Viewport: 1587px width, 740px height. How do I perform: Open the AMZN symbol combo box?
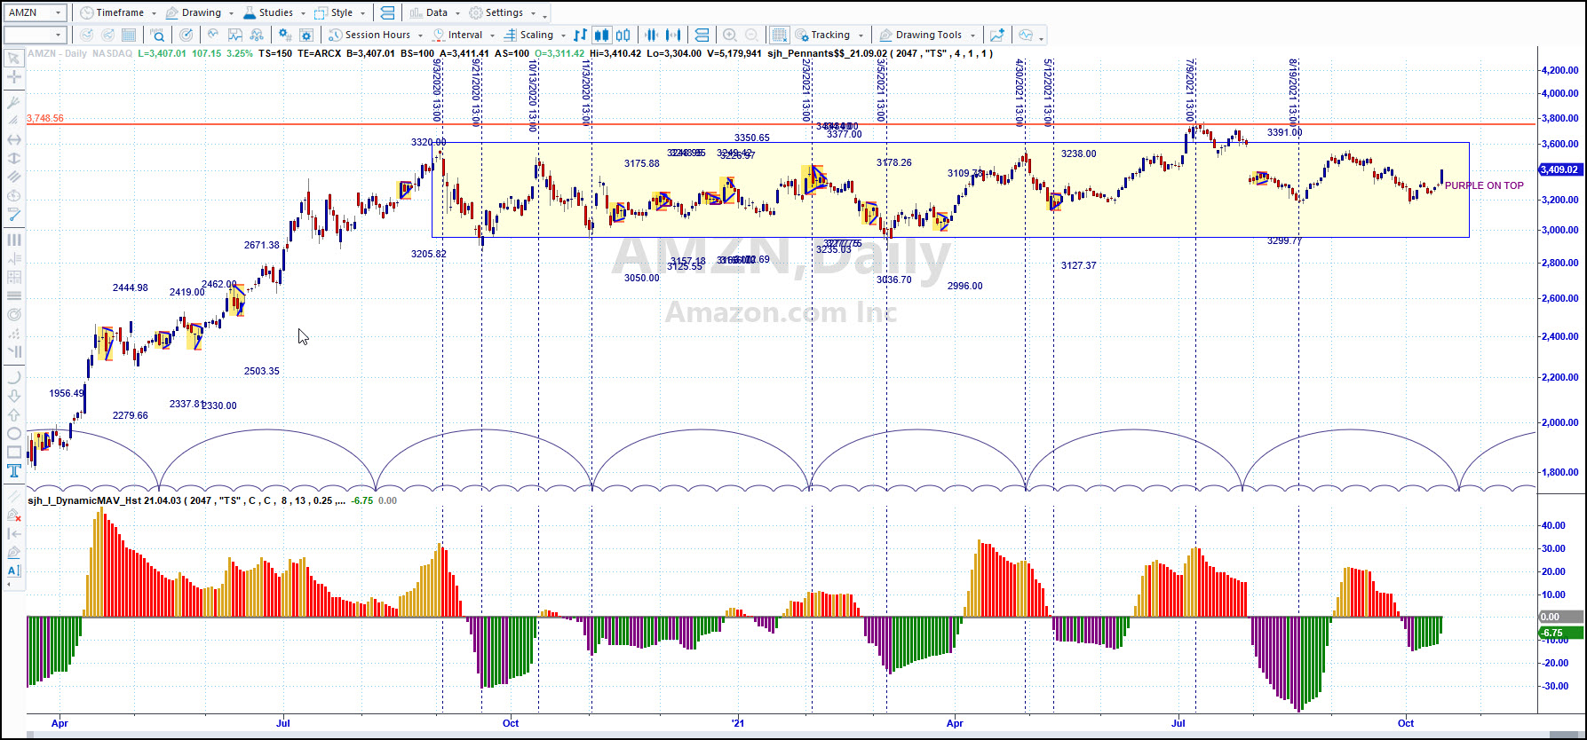point(36,12)
